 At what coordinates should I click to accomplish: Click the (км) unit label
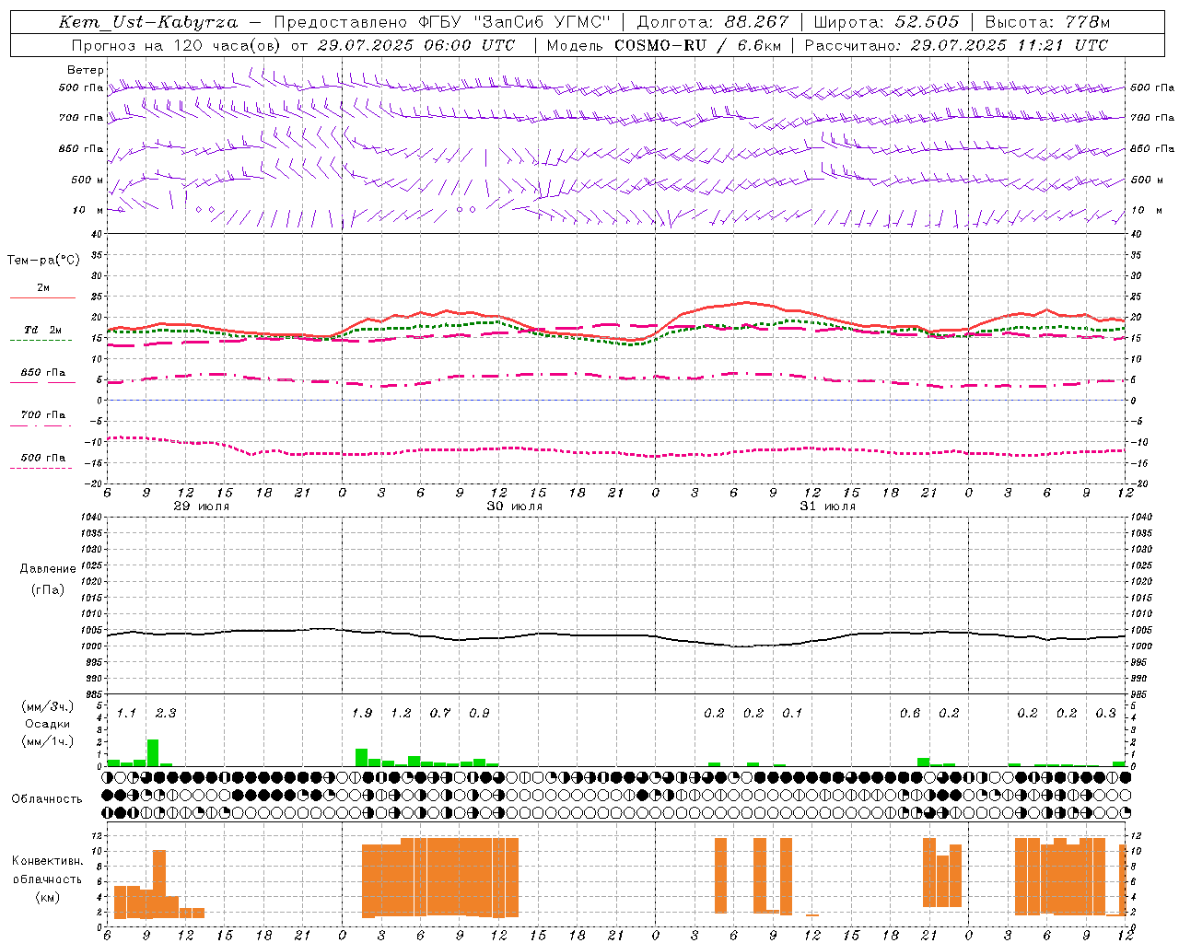tap(47, 896)
